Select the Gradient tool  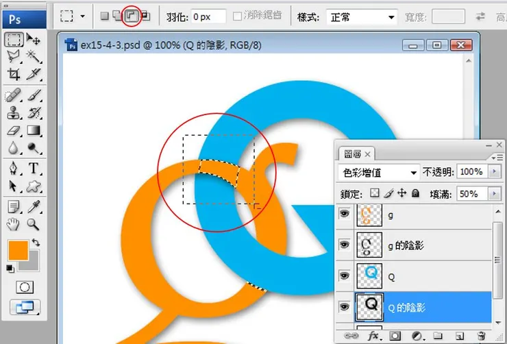[34, 130]
